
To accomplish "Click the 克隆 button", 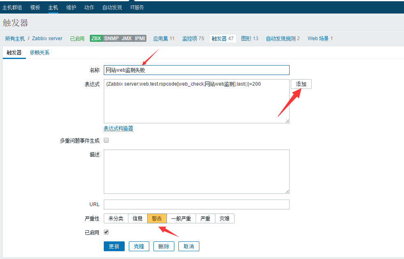I will tap(139, 246).
